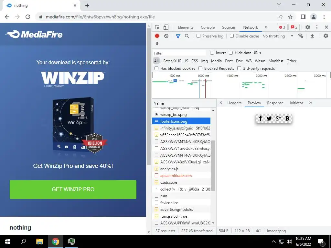Select analytics.js request
The width and height of the screenshot is (331, 248).
coord(181,169)
